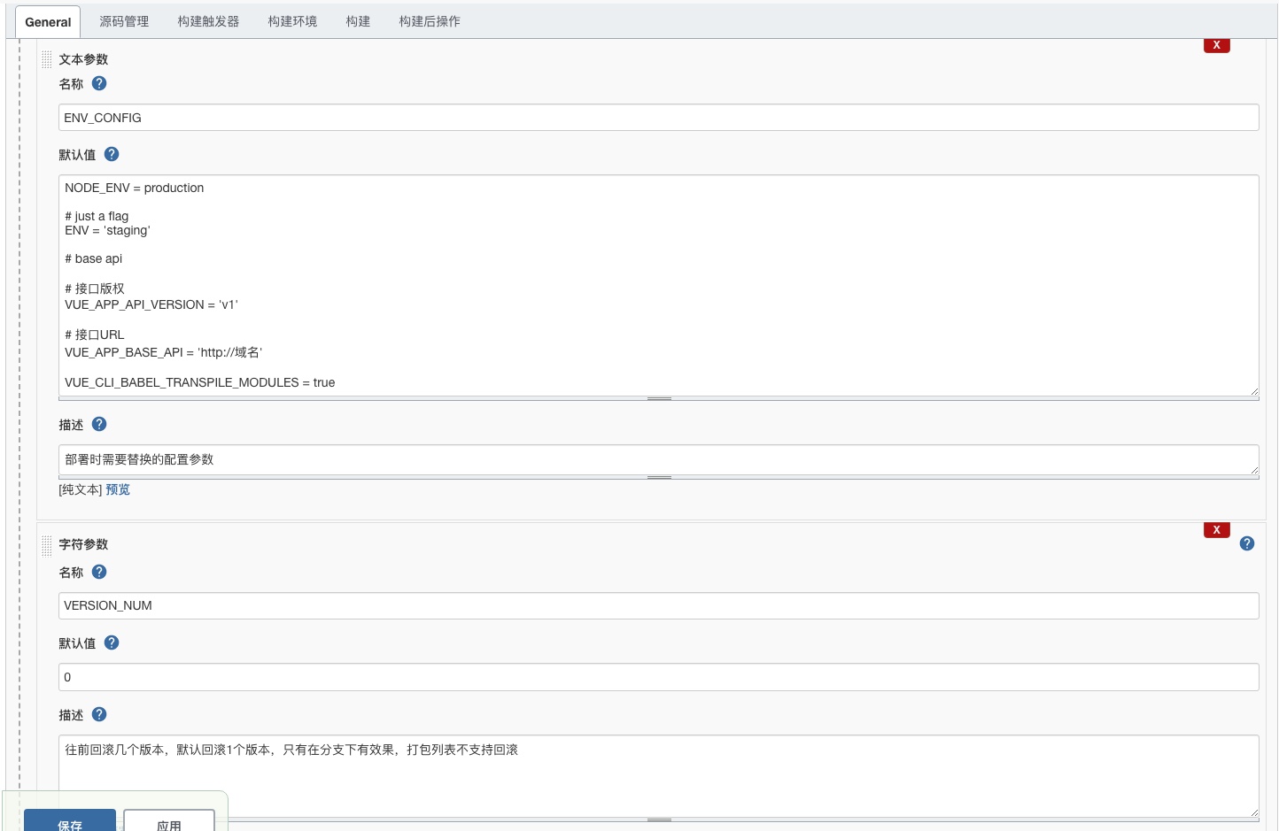Open help for 字符参数 描述 field
This screenshot has width=1279, height=831.
pyautogui.click(x=99, y=714)
